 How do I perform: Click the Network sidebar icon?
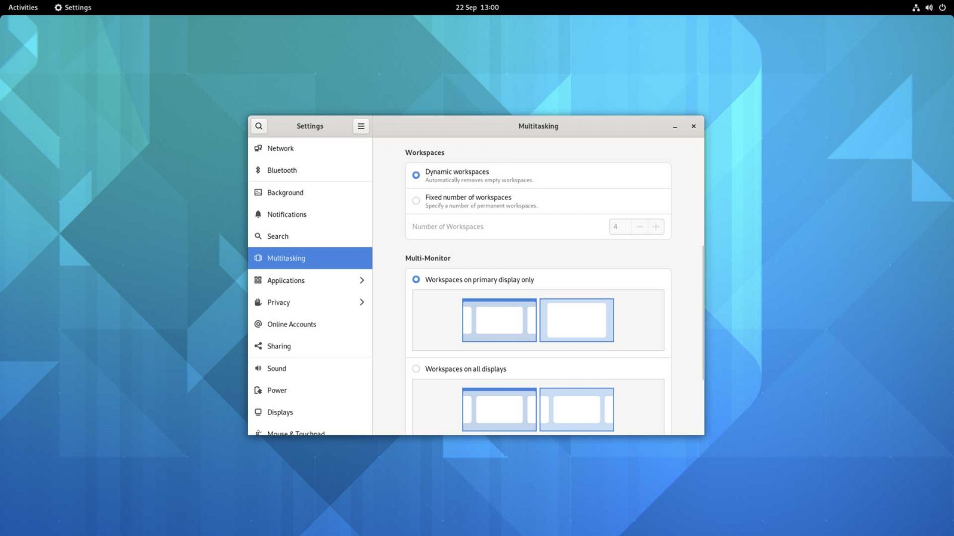258,148
